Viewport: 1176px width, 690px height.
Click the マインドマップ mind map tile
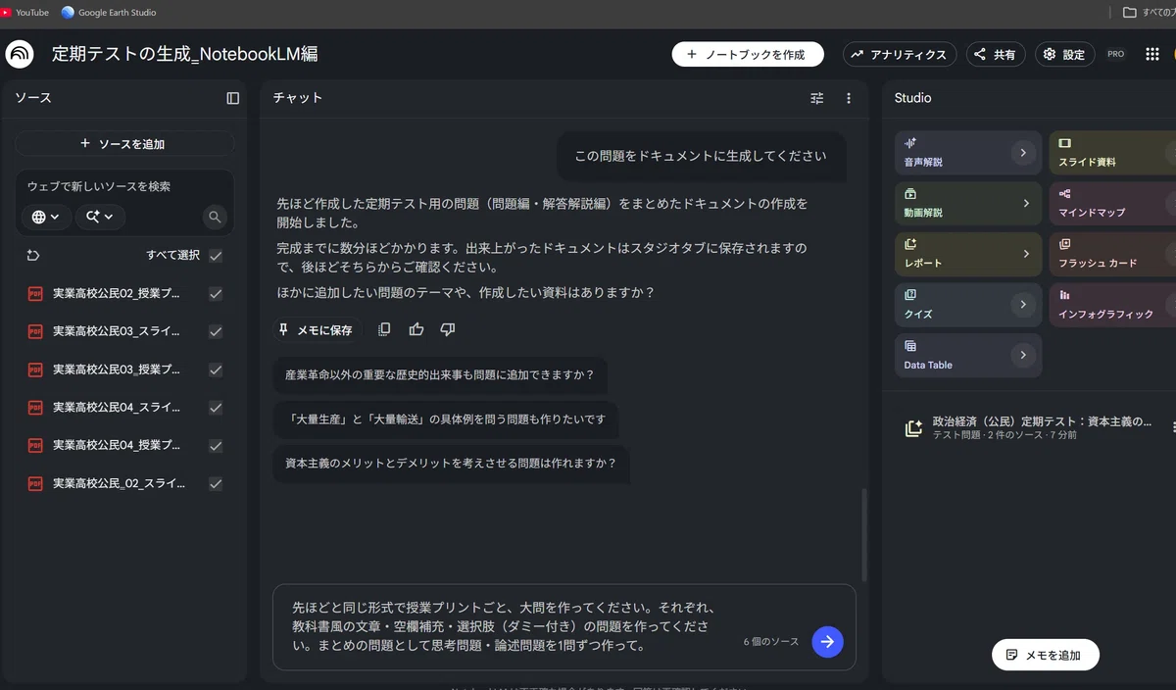(x=1112, y=203)
